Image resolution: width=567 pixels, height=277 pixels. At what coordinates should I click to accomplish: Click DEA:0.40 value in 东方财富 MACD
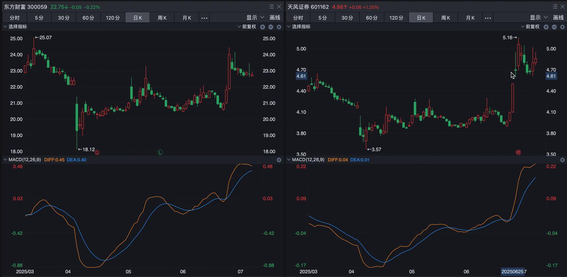(76, 160)
